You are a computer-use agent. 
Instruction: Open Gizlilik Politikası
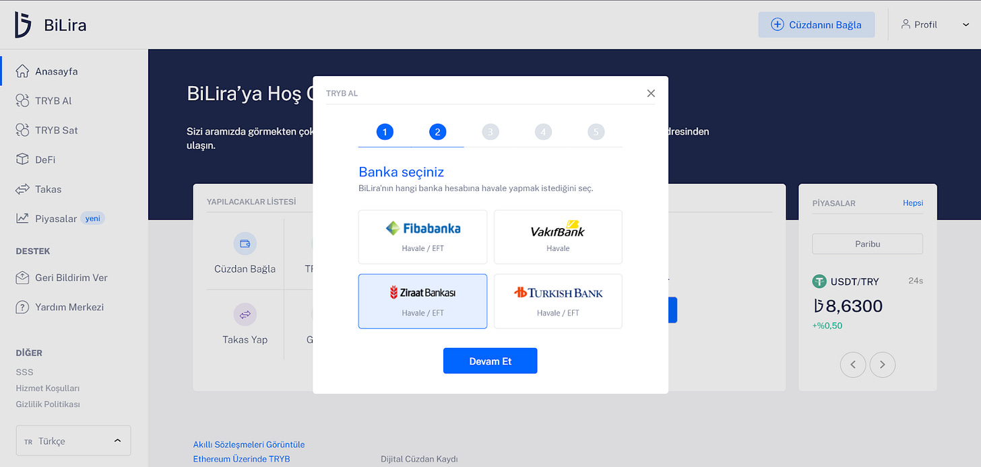[x=48, y=404]
